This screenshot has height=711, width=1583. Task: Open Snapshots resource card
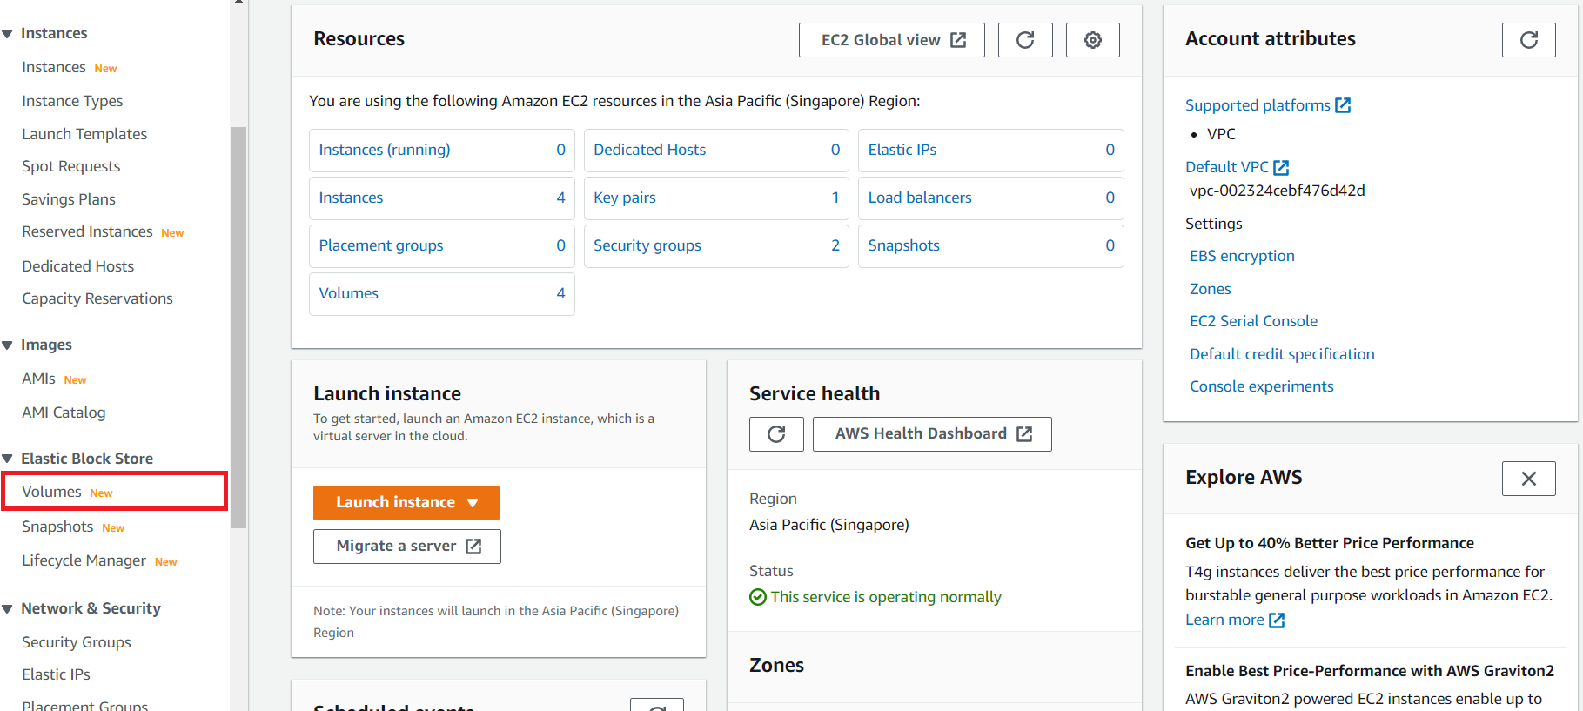click(x=991, y=246)
